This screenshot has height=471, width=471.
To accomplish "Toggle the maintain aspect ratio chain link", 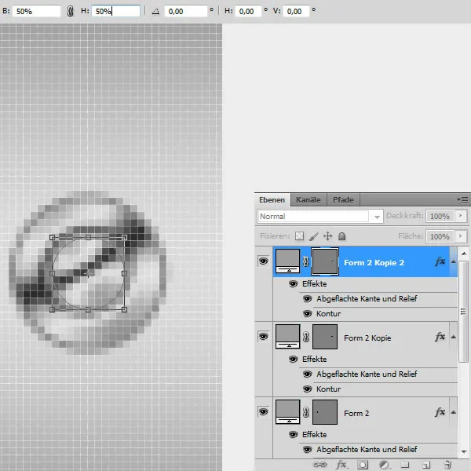I will click(71, 12).
